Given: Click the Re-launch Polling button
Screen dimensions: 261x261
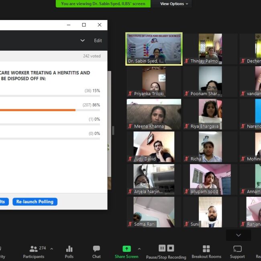Looking at the screenshot, I should point(35,202).
